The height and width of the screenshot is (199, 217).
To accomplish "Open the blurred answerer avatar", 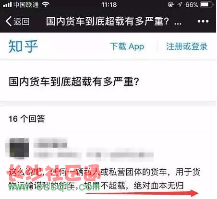I will click(x=19, y=148).
